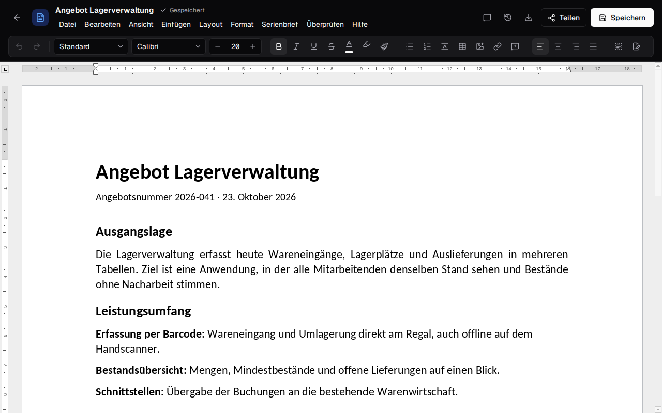This screenshot has width=662, height=413.
Task: Toggle italic formatting
Action: pos(296,46)
